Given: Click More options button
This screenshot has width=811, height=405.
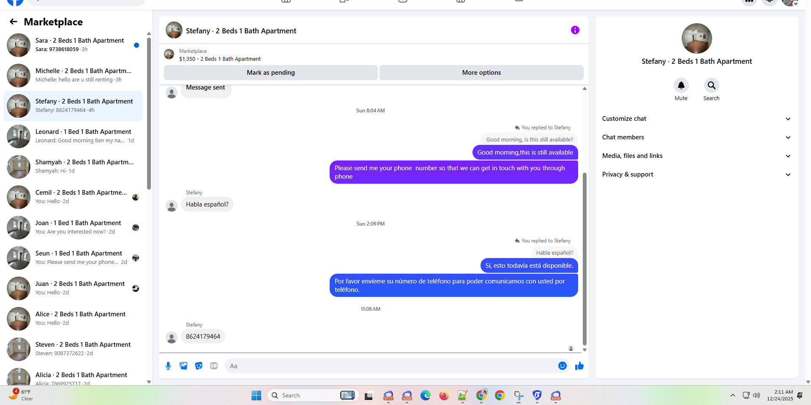Looking at the screenshot, I should coord(481,73).
